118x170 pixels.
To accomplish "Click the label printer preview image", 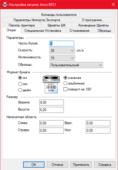I will click(x=51, y=84).
